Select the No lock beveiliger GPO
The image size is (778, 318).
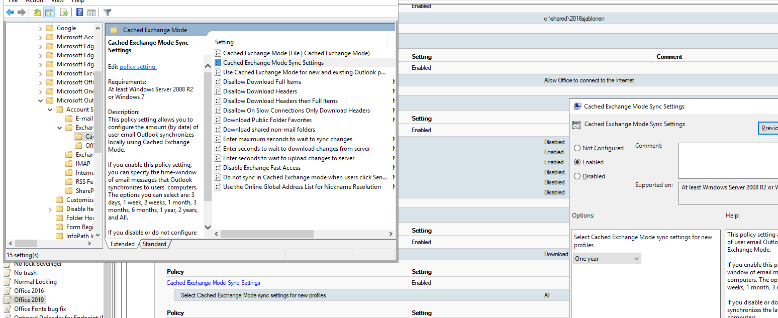(x=38, y=264)
